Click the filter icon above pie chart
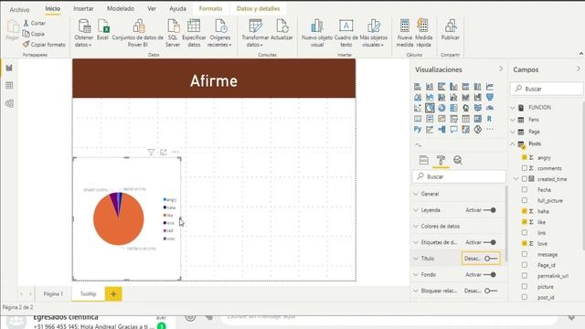Screen dimensions: 585x329 point(151,153)
